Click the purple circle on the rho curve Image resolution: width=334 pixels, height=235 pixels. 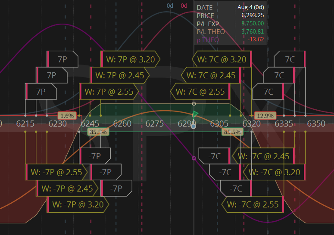[x=194, y=158]
